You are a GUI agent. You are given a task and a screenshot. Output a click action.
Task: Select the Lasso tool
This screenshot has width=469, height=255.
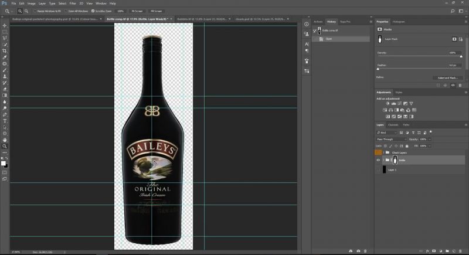coord(5,38)
